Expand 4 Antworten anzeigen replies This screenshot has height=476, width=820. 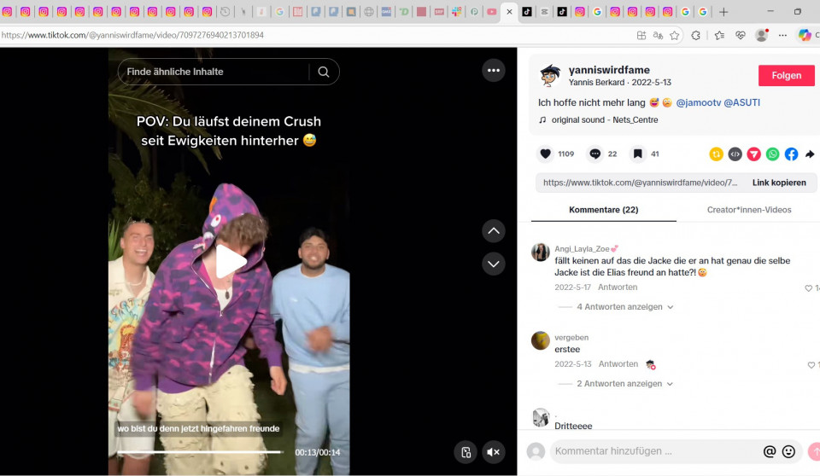(615, 307)
